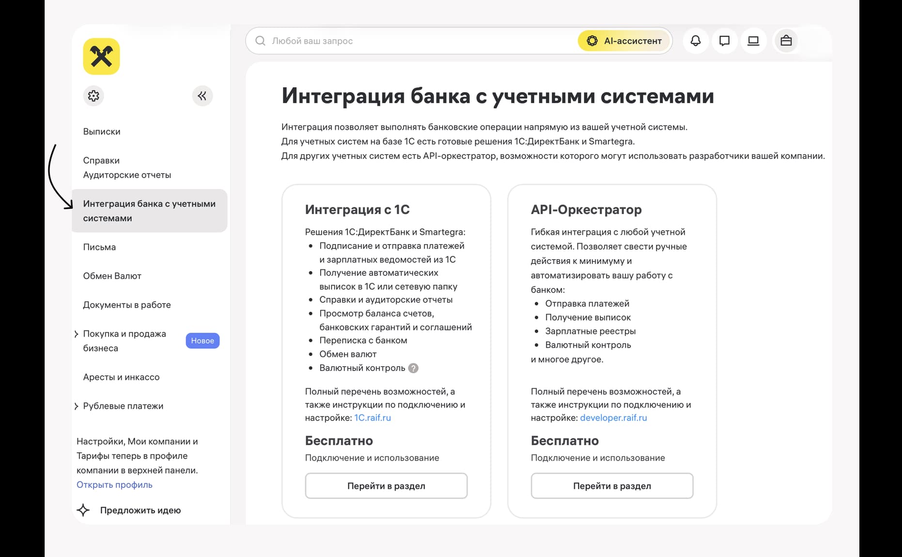Click Предложить идею text
902x557 pixels.
[140, 510]
